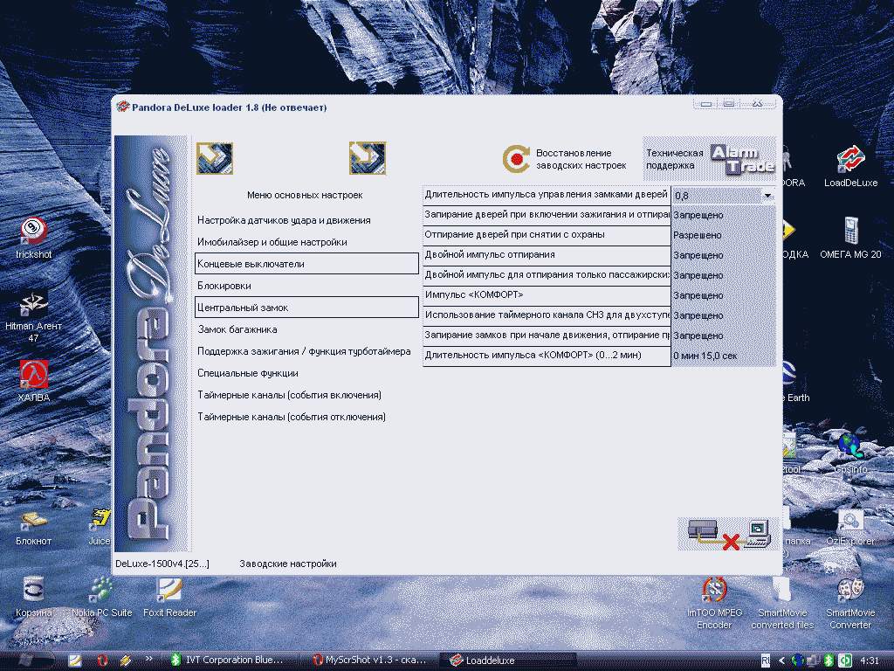Expand the door lock pulse duration dropdown
This screenshot has height=671, width=894.
[767, 196]
